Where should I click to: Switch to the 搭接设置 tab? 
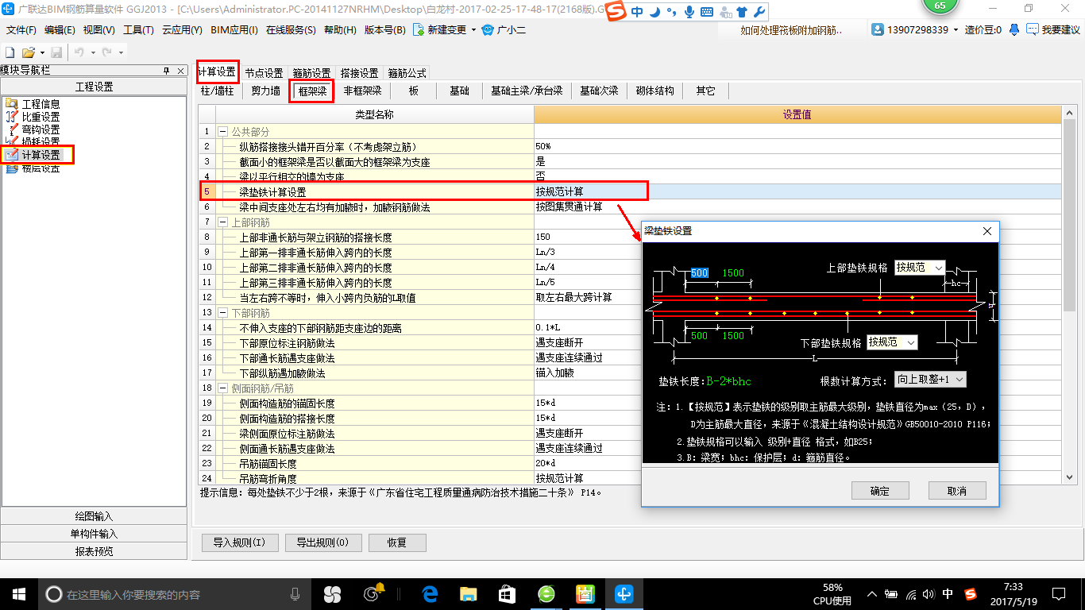pos(359,73)
